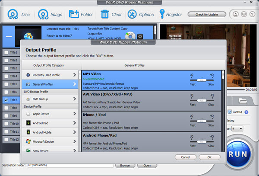
Task: Click the user account download icon
Action: [x=236, y=14]
